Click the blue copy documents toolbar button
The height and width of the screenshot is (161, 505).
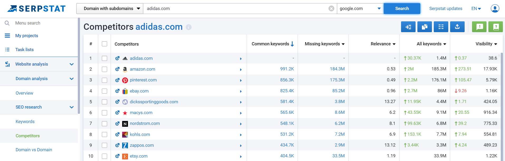pyautogui.click(x=425, y=27)
